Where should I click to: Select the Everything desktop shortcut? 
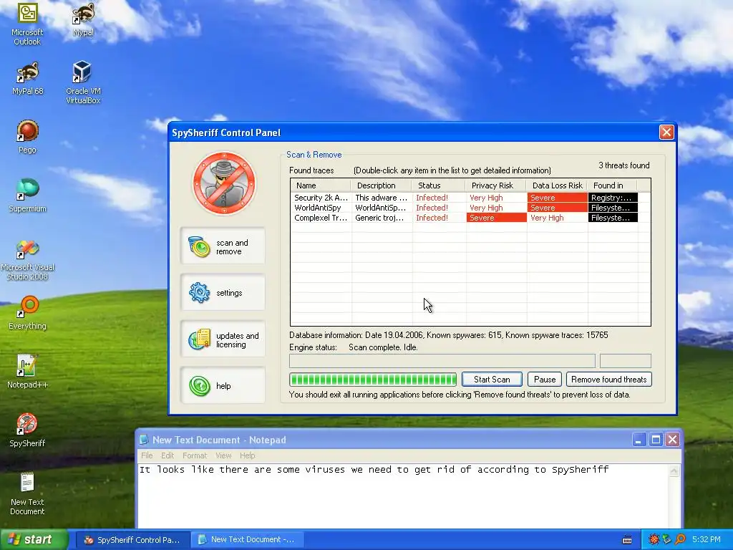click(x=28, y=313)
